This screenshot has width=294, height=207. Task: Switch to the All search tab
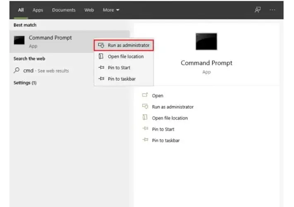tap(21, 10)
